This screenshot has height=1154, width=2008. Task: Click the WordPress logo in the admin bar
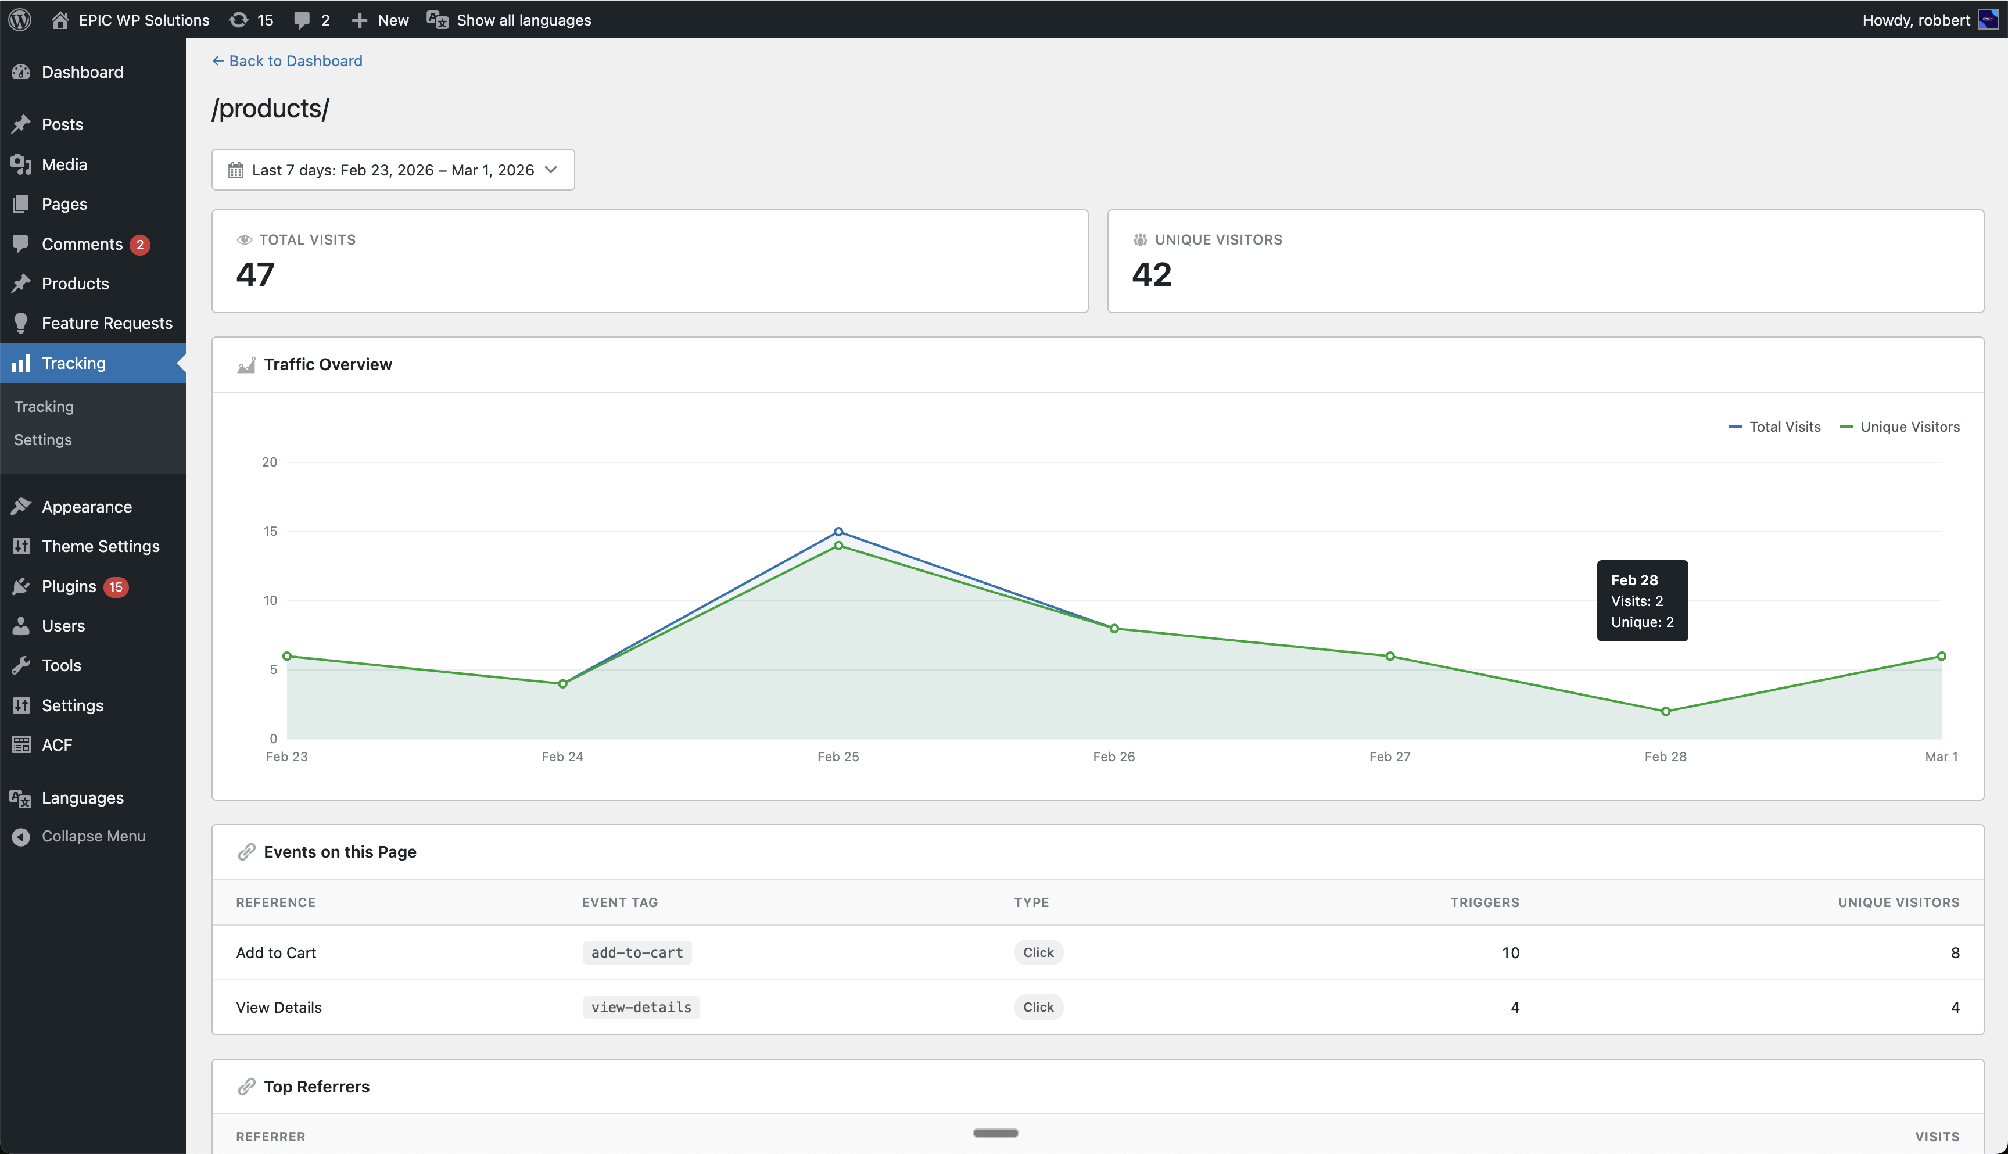coord(20,20)
